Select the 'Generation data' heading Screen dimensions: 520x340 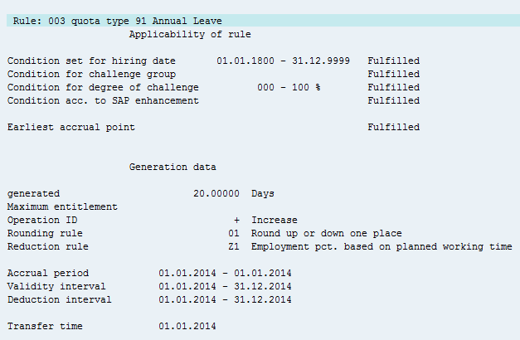coord(173,167)
